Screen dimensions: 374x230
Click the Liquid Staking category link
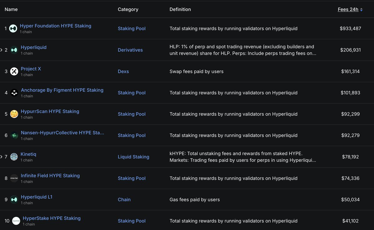pos(133,157)
